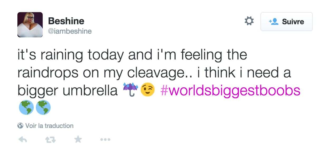The image size is (329, 149).
Task: Open Beshine's profile picture
Action: (30, 25)
